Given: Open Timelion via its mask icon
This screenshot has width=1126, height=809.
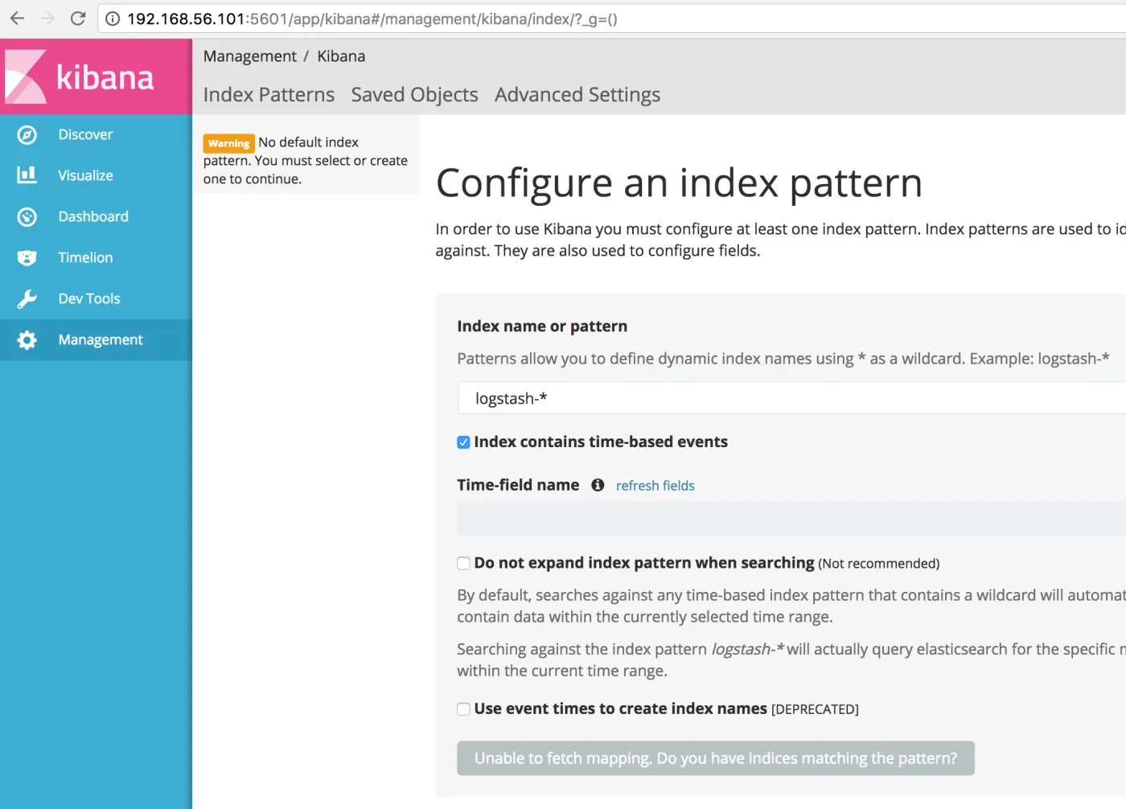Looking at the screenshot, I should point(27,257).
